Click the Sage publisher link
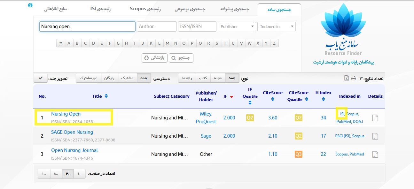 pos(206,136)
